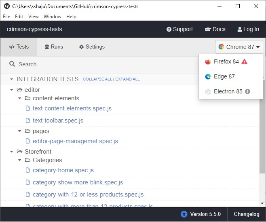Switch to the Runs tab
Image resolution: width=266 pixels, height=222 pixels.
(54, 47)
